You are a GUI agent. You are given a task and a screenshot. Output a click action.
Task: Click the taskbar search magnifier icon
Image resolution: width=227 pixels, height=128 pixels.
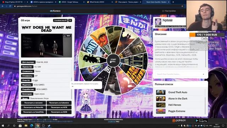pyautogui.click(x=9, y=126)
